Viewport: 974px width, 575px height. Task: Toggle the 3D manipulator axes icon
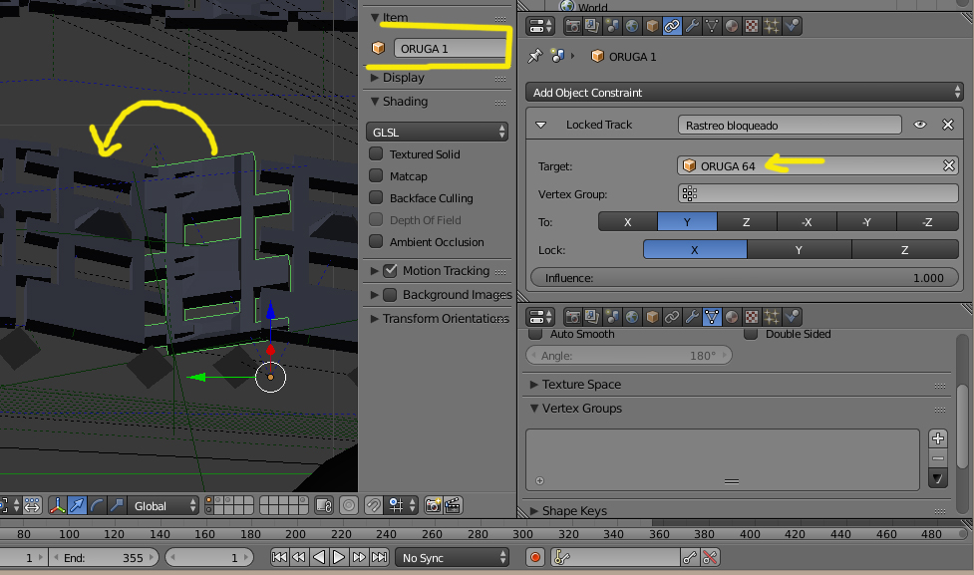tap(57, 505)
